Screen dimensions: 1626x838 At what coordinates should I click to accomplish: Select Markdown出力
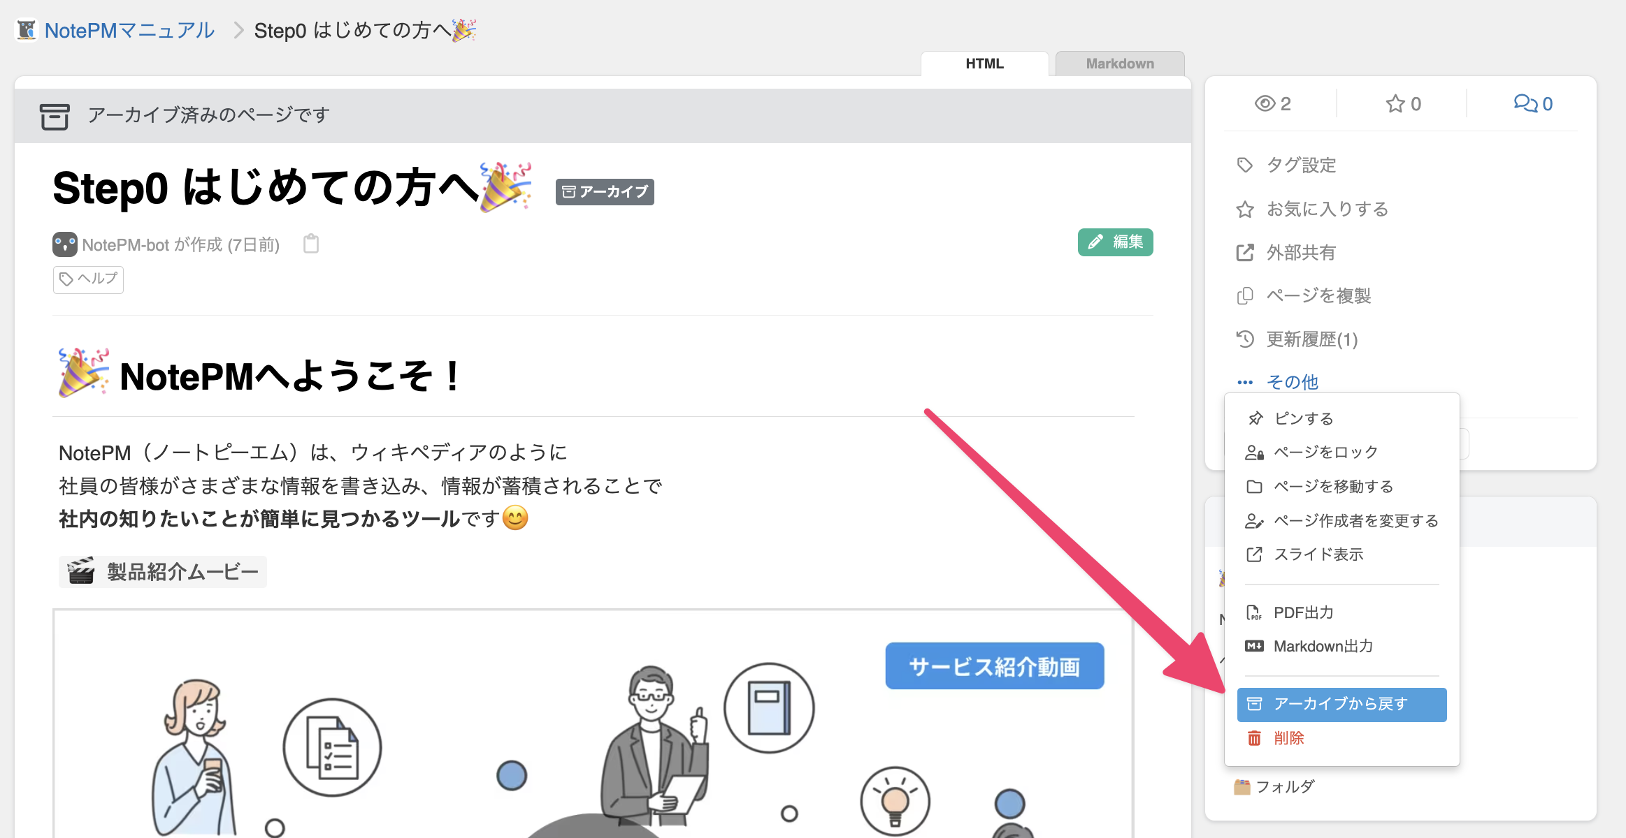(1341, 647)
